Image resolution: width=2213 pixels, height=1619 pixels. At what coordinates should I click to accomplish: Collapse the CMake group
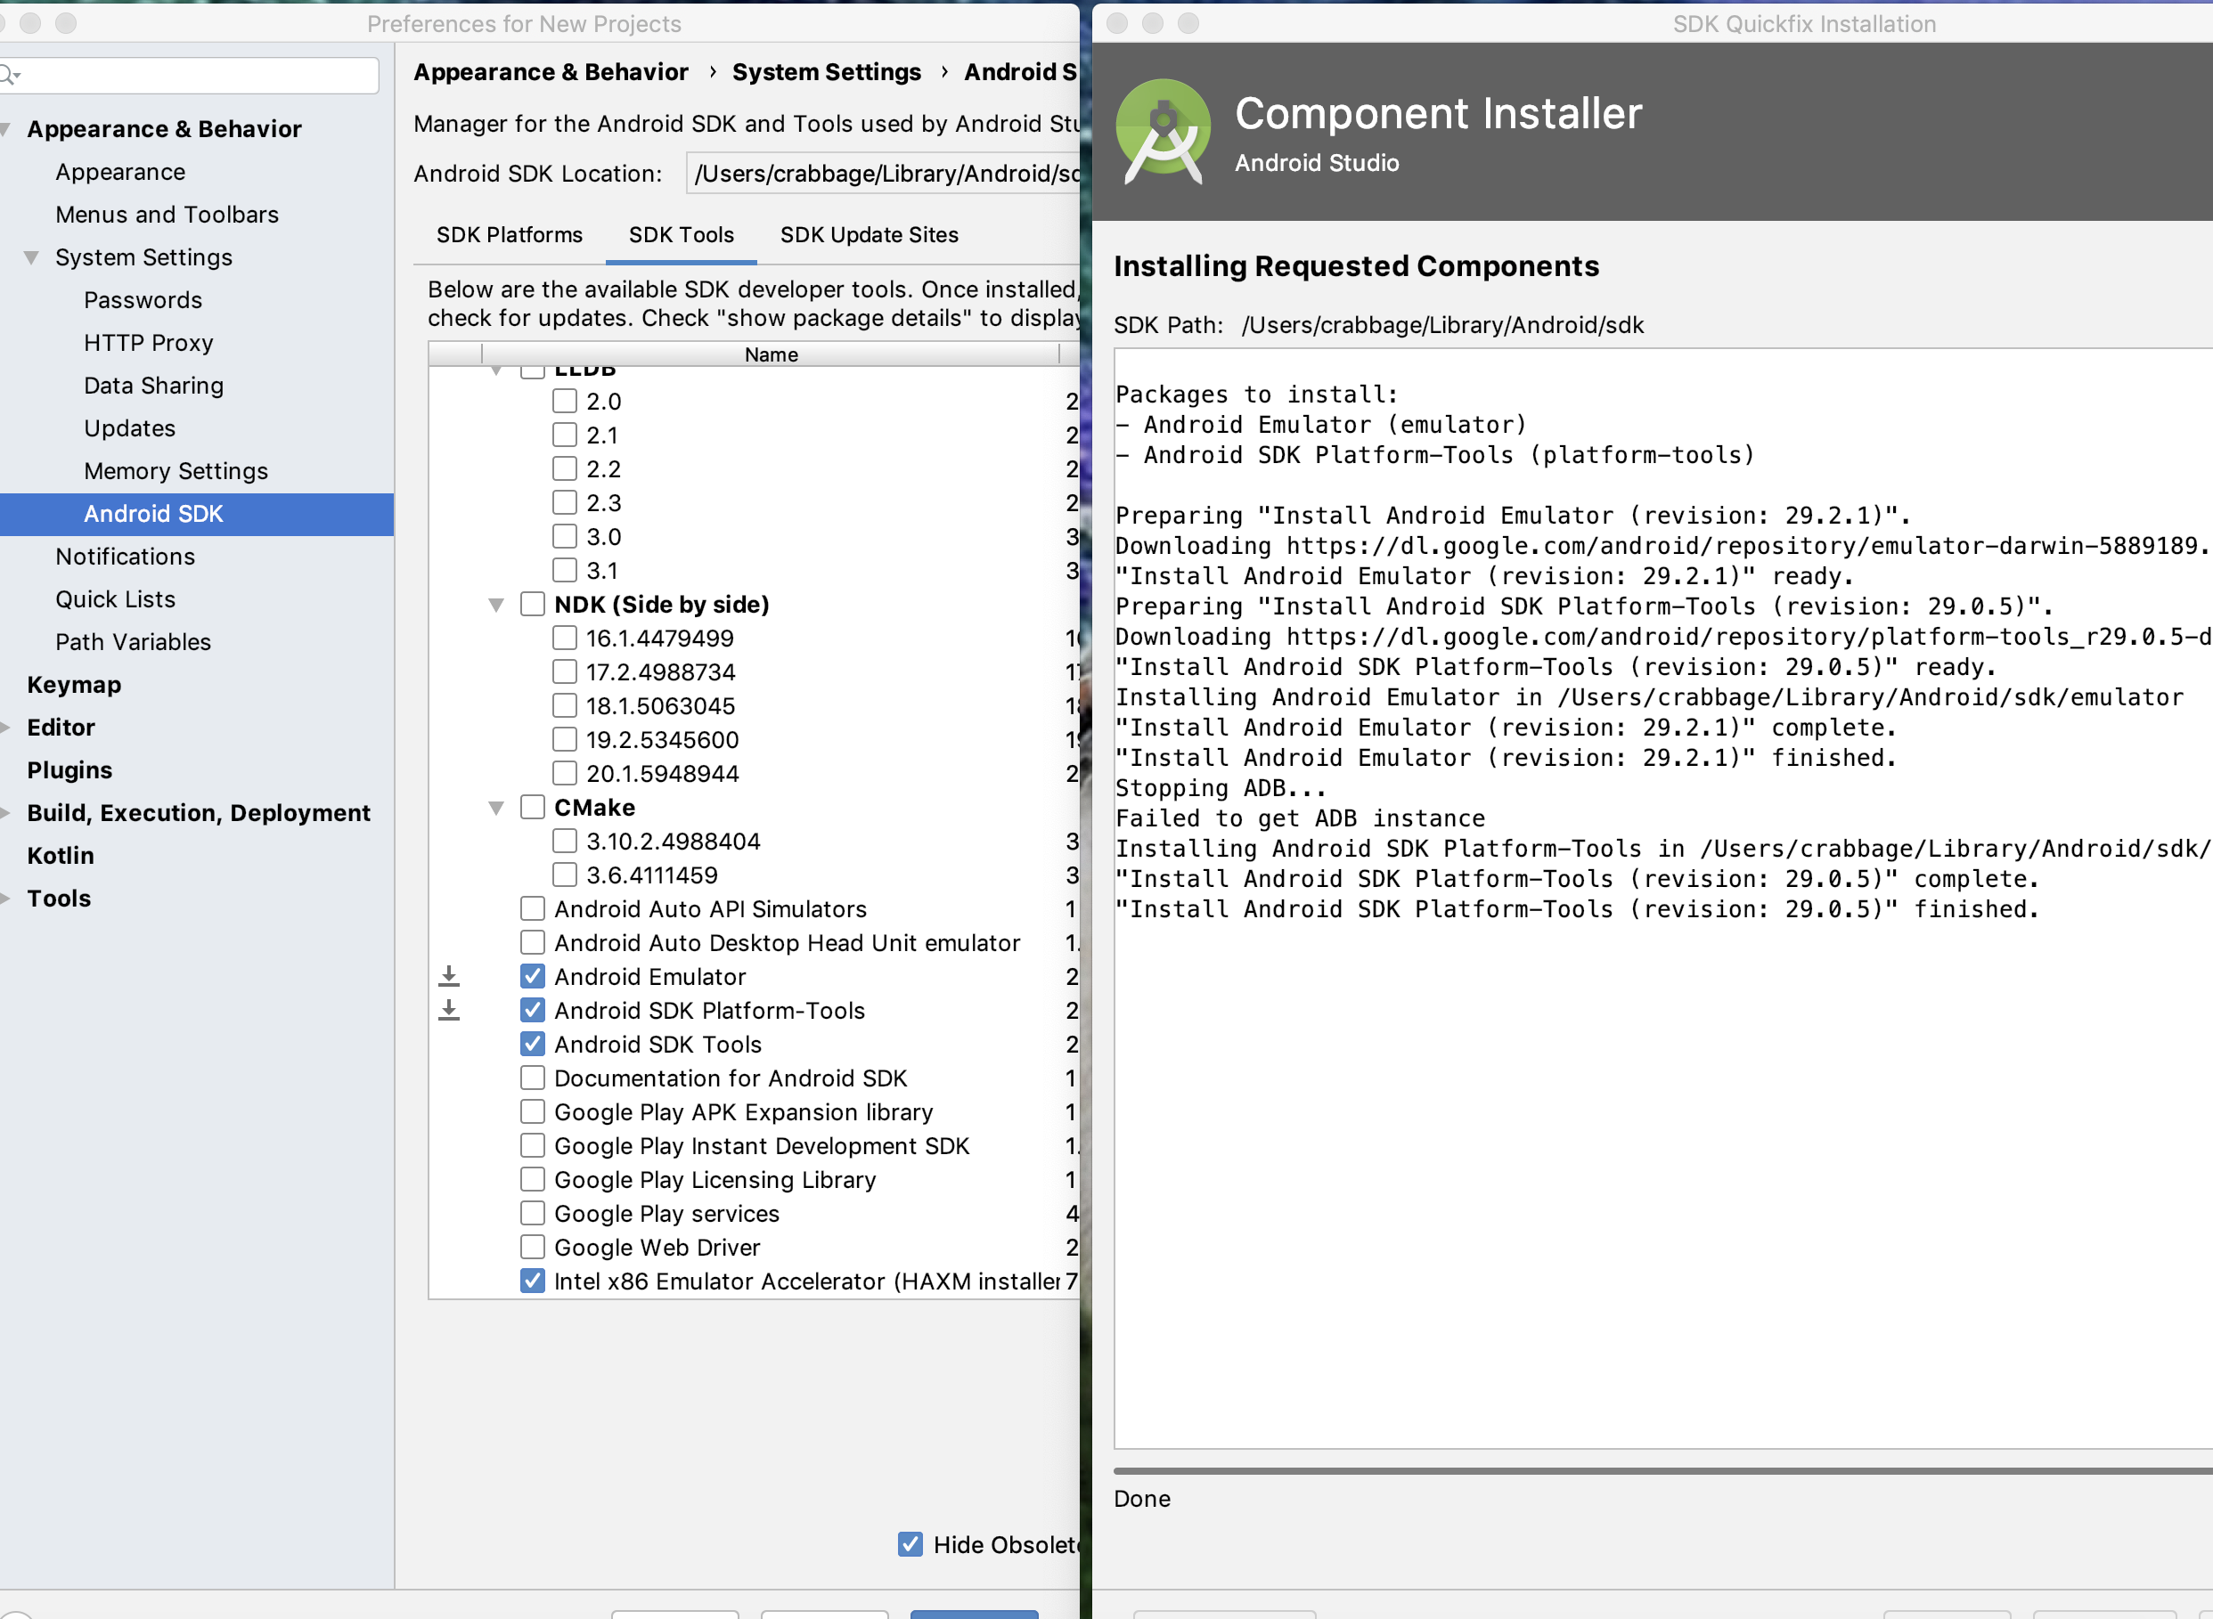(x=496, y=808)
